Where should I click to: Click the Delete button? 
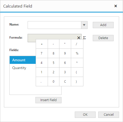(103, 38)
